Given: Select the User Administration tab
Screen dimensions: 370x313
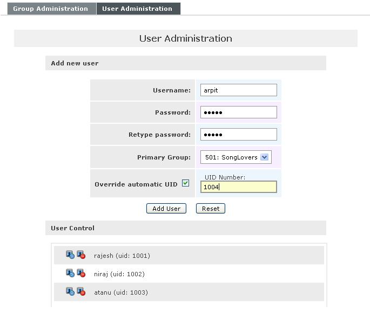Looking at the screenshot, I should 138,9.
